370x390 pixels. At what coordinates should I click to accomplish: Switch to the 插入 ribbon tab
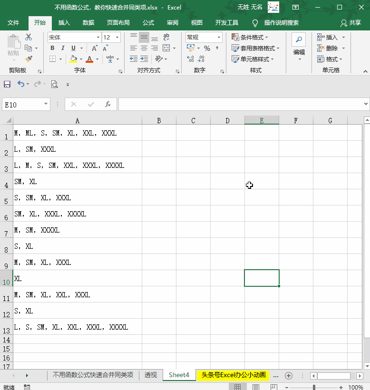click(64, 23)
